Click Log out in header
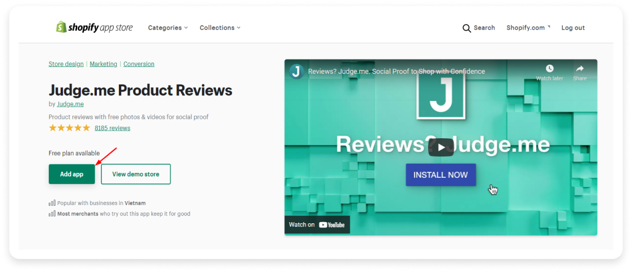The height and width of the screenshot is (272, 632). pyautogui.click(x=573, y=28)
